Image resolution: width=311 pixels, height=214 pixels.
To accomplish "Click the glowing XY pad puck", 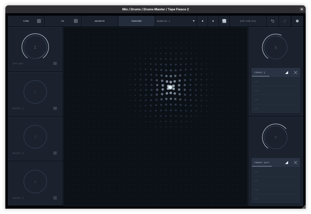I will (170, 87).
